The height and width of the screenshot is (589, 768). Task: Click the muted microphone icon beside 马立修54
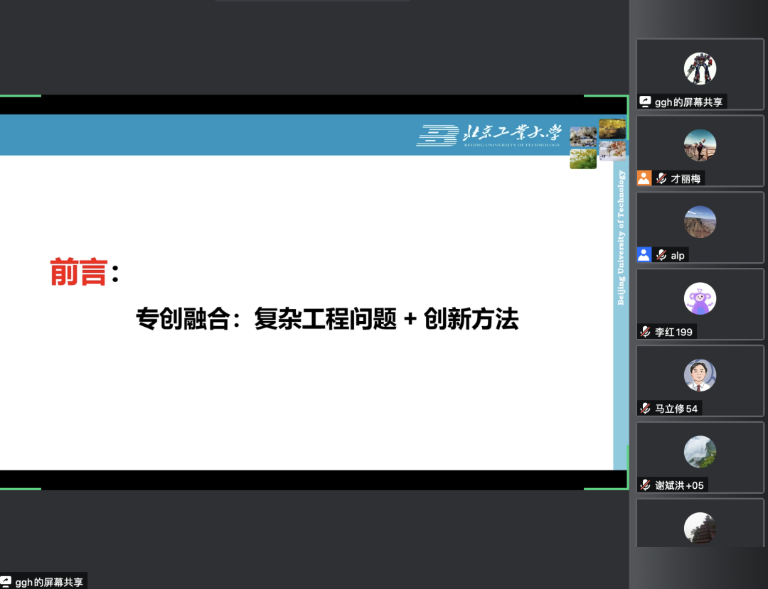tap(646, 409)
